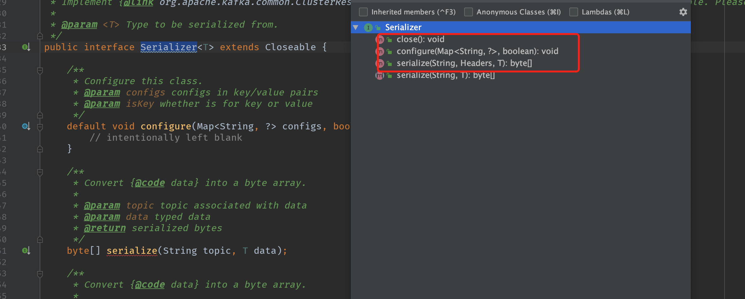Click the method icon beside close(): void
Image resolution: width=745 pixels, height=299 pixels.
pyautogui.click(x=380, y=40)
